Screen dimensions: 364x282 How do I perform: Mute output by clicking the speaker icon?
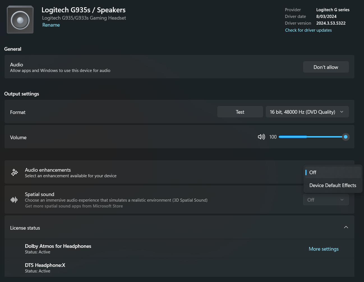coord(261,137)
